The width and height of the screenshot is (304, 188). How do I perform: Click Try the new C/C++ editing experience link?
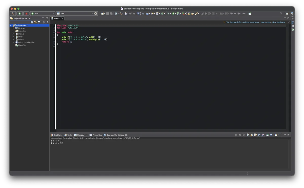point(243,22)
